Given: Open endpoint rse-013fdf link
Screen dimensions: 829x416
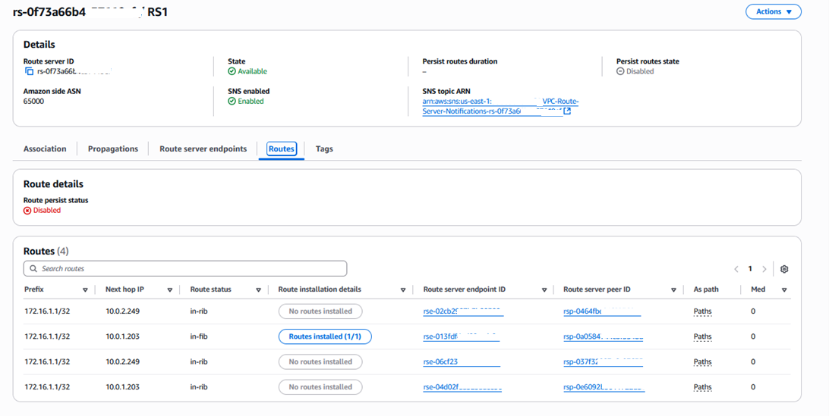Looking at the screenshot, I should click(x=461, y=336).
